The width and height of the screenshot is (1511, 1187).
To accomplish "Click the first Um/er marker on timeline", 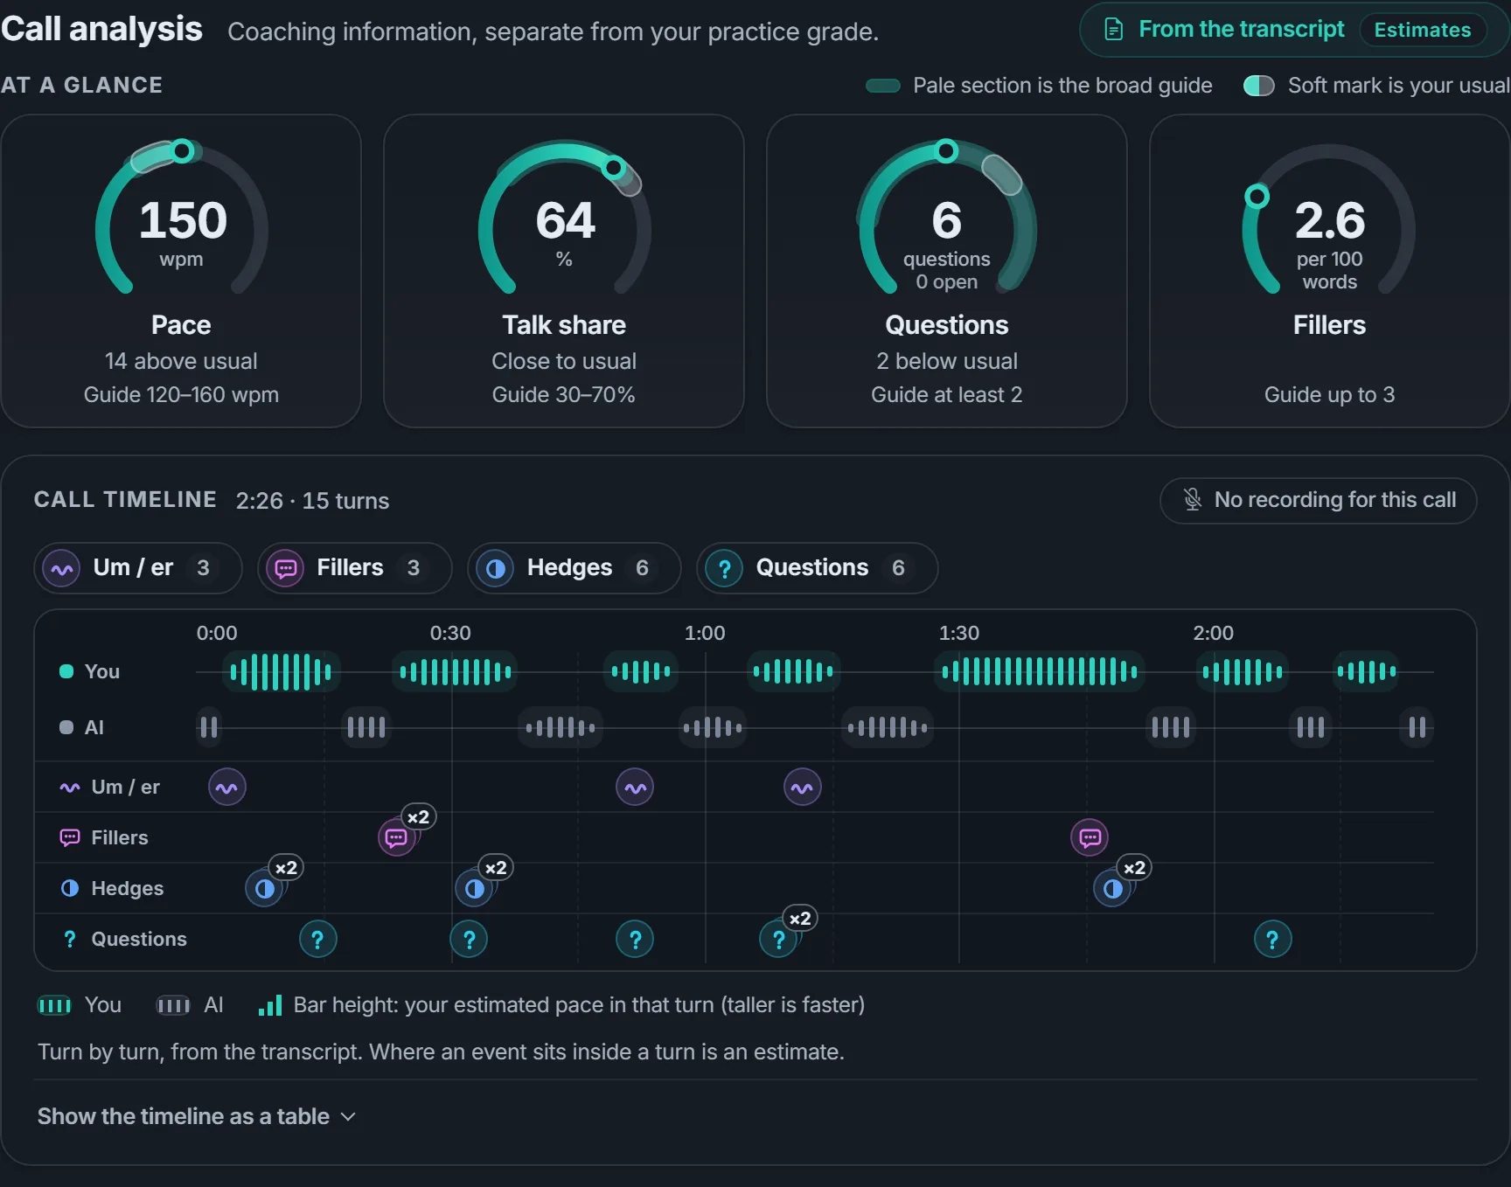I will (227, 788).
